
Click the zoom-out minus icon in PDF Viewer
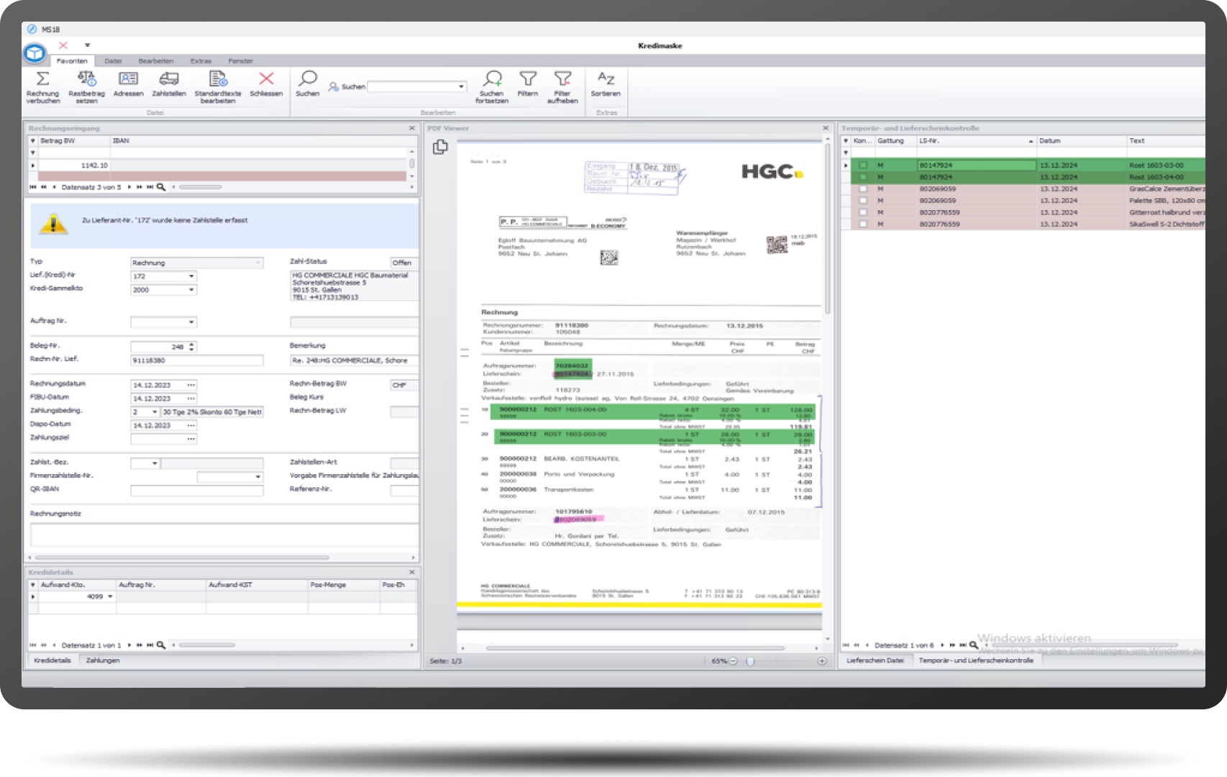point(733,661)
